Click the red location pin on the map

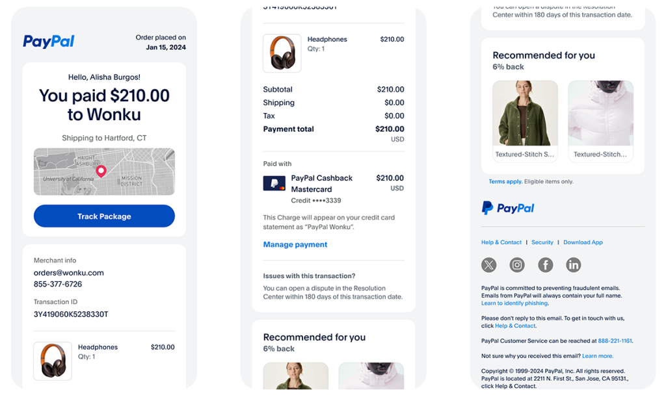101,171
